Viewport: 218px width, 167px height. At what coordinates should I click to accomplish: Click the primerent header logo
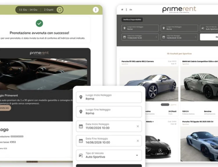179,10
